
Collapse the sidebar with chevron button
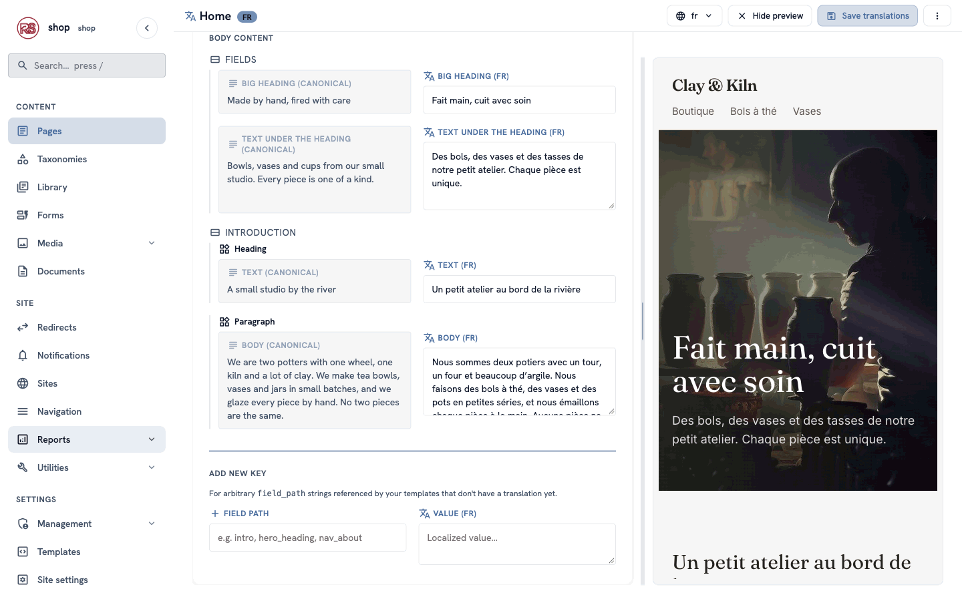coord(147,28)
